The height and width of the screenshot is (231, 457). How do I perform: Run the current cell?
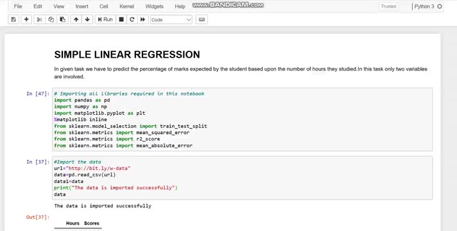click(105, 19)
